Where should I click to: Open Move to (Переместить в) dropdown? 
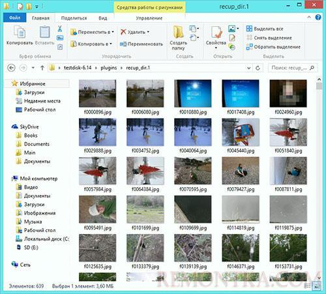[92, 32]
